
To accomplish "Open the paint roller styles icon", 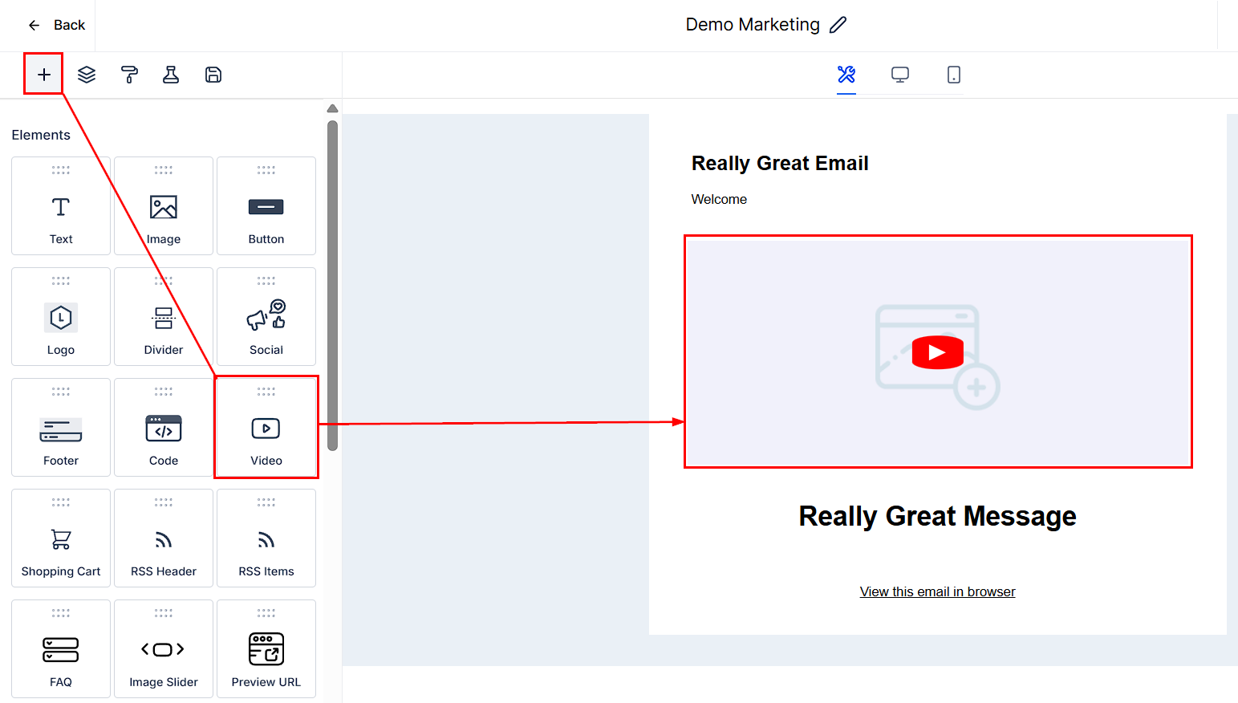I will [129, 75].
